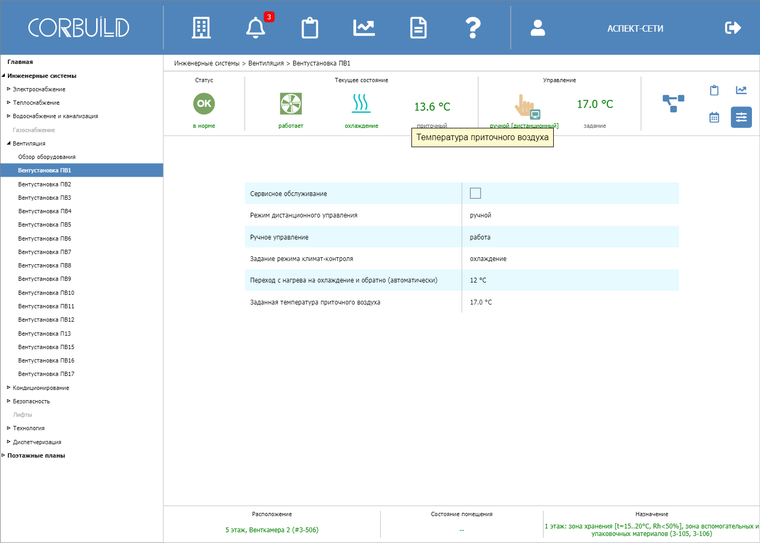Toggle the Сервисное обслуживание checkbox
This screenshot has height=543, width=760.
(x=475, y=193)
